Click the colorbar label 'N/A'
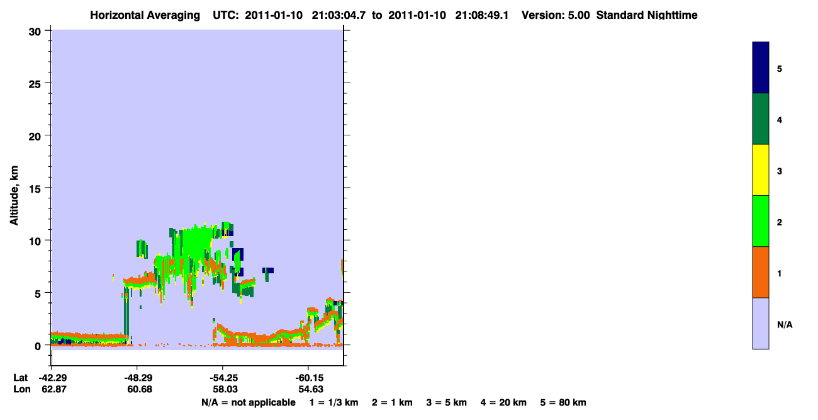 point(785,325)
